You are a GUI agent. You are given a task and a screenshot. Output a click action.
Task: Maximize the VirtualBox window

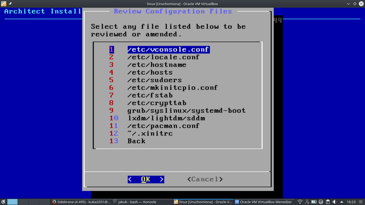355,4
